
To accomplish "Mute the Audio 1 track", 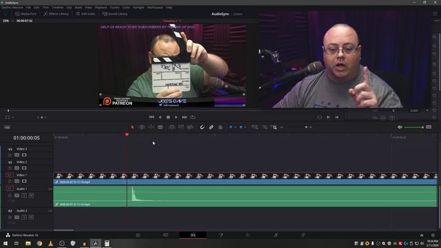I will [x=31, y=196].
